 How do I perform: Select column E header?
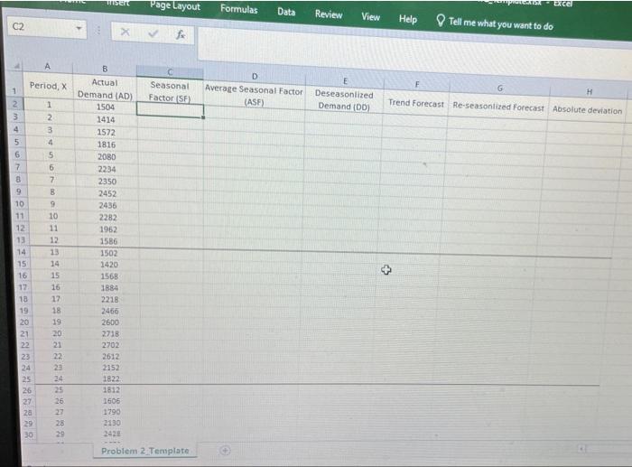coord(345,81)
